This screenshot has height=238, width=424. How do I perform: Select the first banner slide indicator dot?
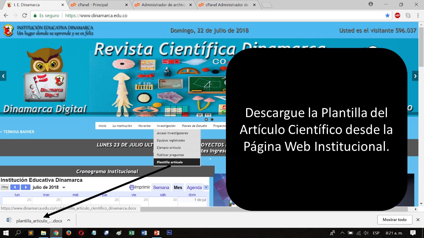point(206,119)
